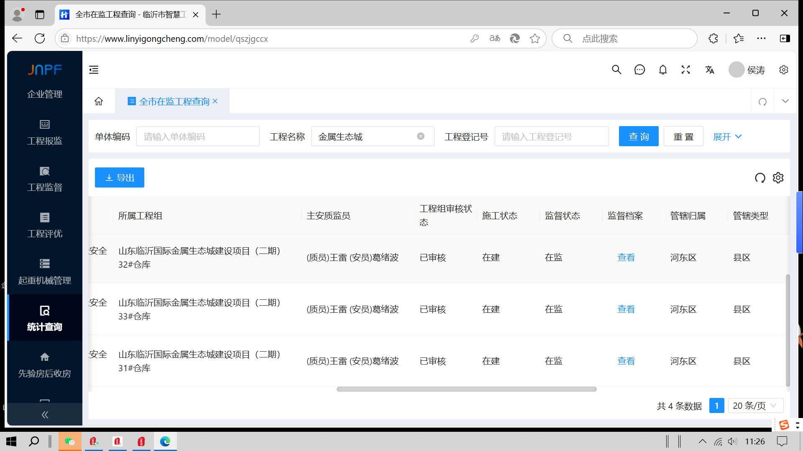
Task: Click the browser page refresh button
Action: (40, 38)
